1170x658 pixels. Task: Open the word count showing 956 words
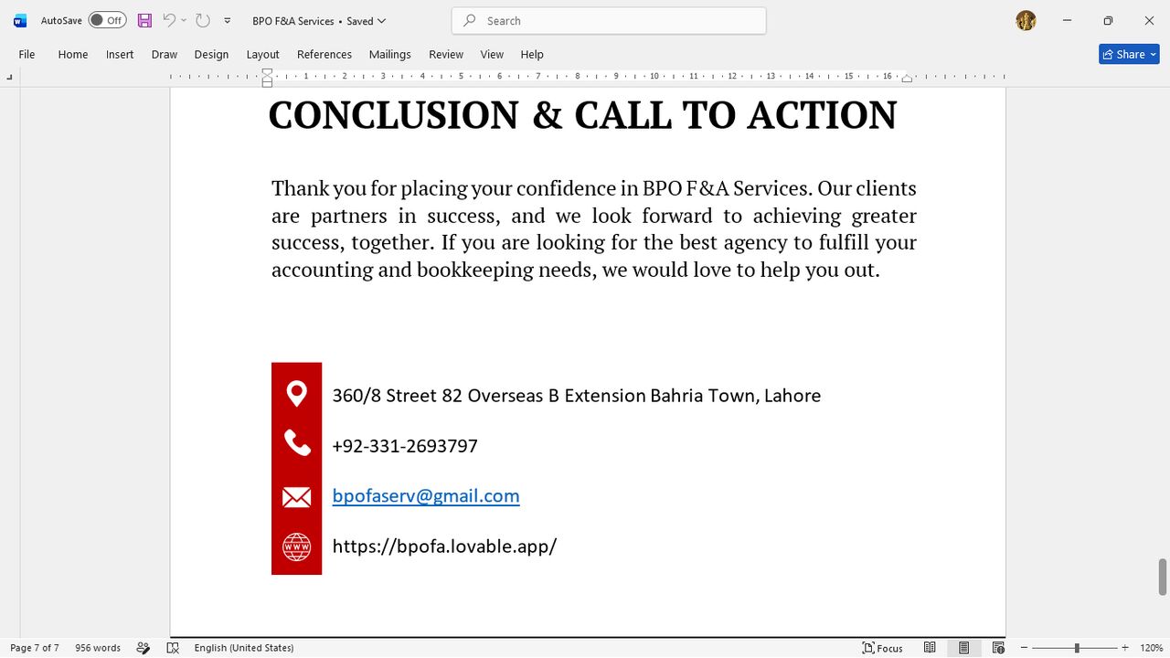[x=98, y=648]
